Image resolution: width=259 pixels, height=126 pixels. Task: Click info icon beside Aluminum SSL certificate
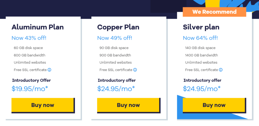click(x=49, y=70)
